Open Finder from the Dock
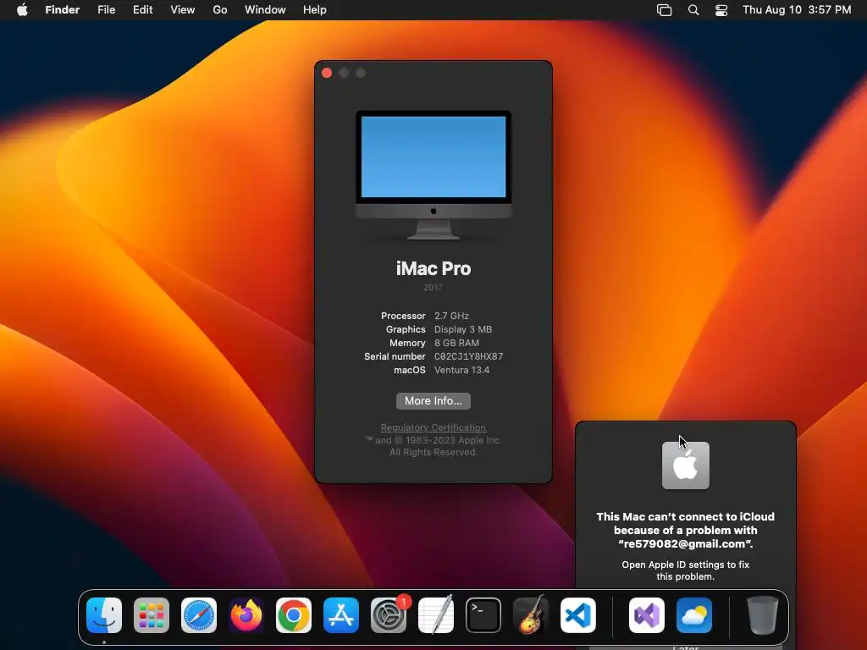867x650 pixels. click(x=104, y=615)
